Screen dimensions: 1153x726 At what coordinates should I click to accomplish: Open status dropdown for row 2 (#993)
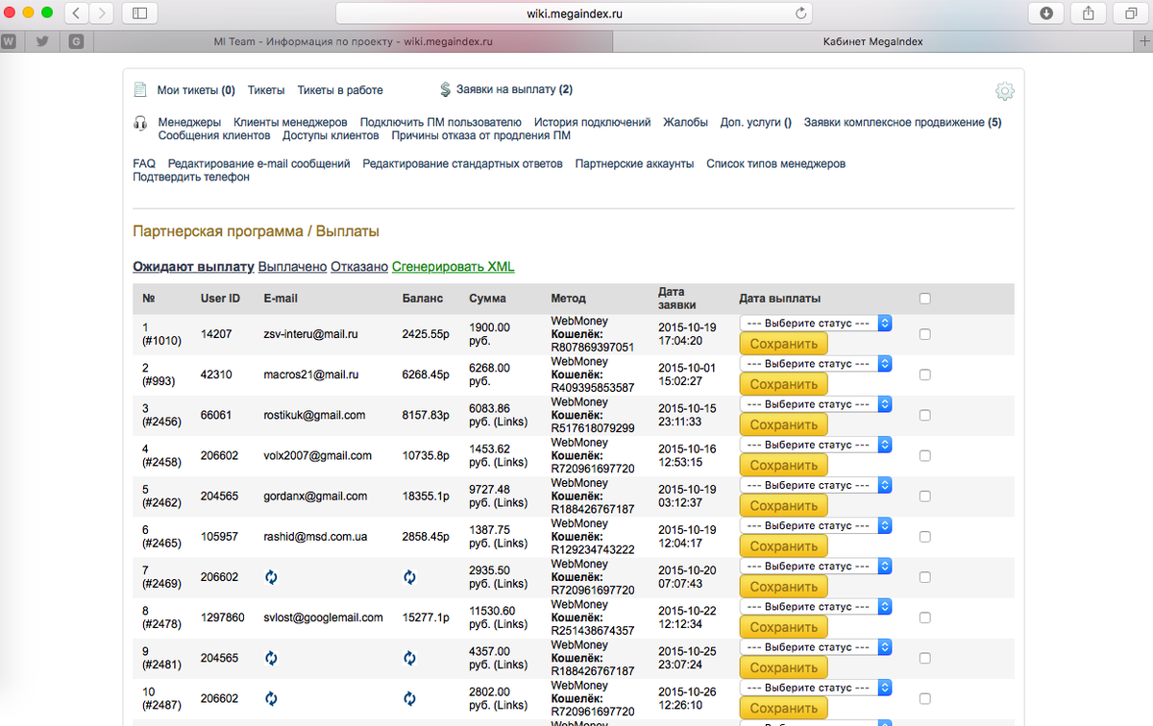pyautogui.click(x=816, y=364)
